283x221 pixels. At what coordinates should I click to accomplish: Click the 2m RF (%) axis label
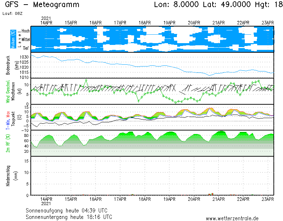tap(8, 143)
